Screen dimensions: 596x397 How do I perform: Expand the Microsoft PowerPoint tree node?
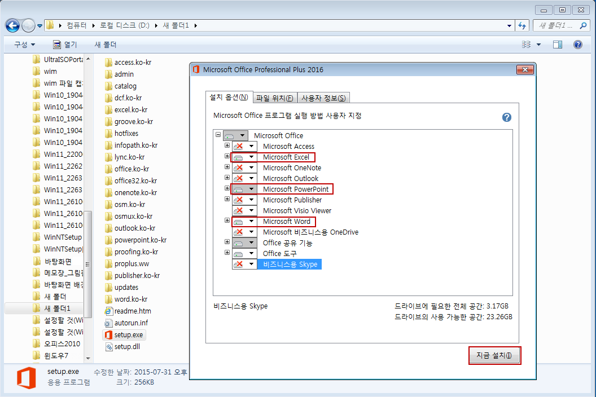[x=227, y=188]
